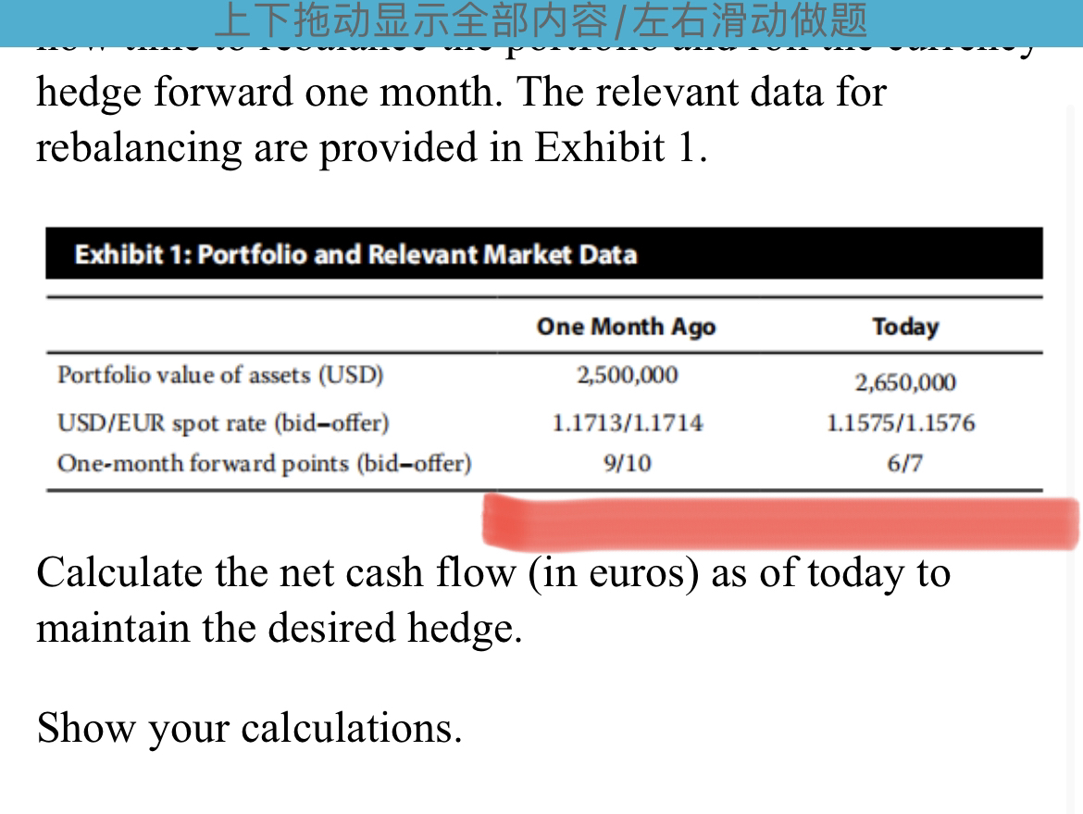
Task: Click the 'Calculate the net cash flow' question text
Action: point(493,573)
